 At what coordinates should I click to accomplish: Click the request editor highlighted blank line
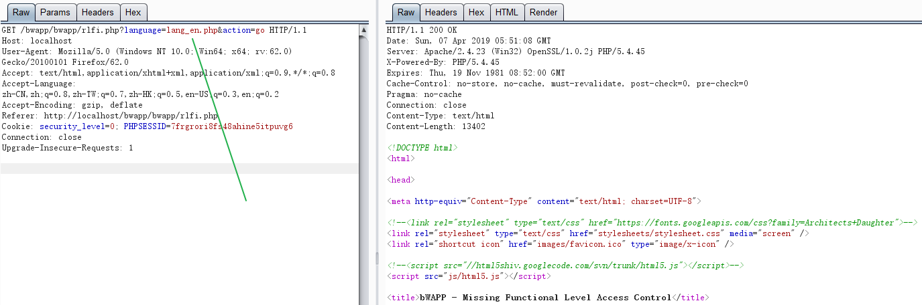(180, 169)
